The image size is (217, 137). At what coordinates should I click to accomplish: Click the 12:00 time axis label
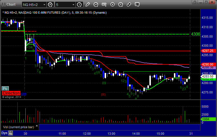[87, 134]
